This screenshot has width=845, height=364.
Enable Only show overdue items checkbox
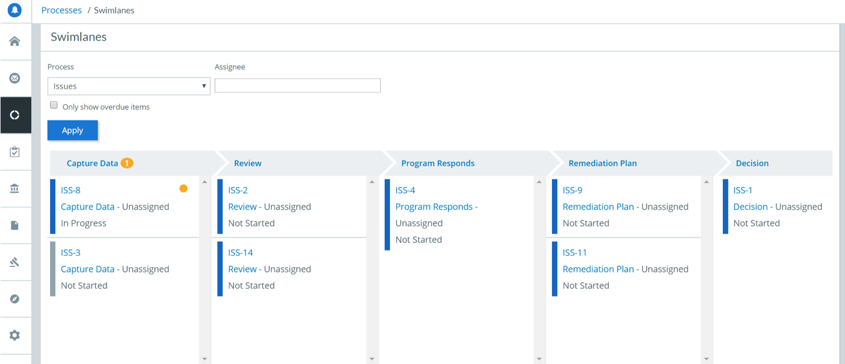(54, 105)
